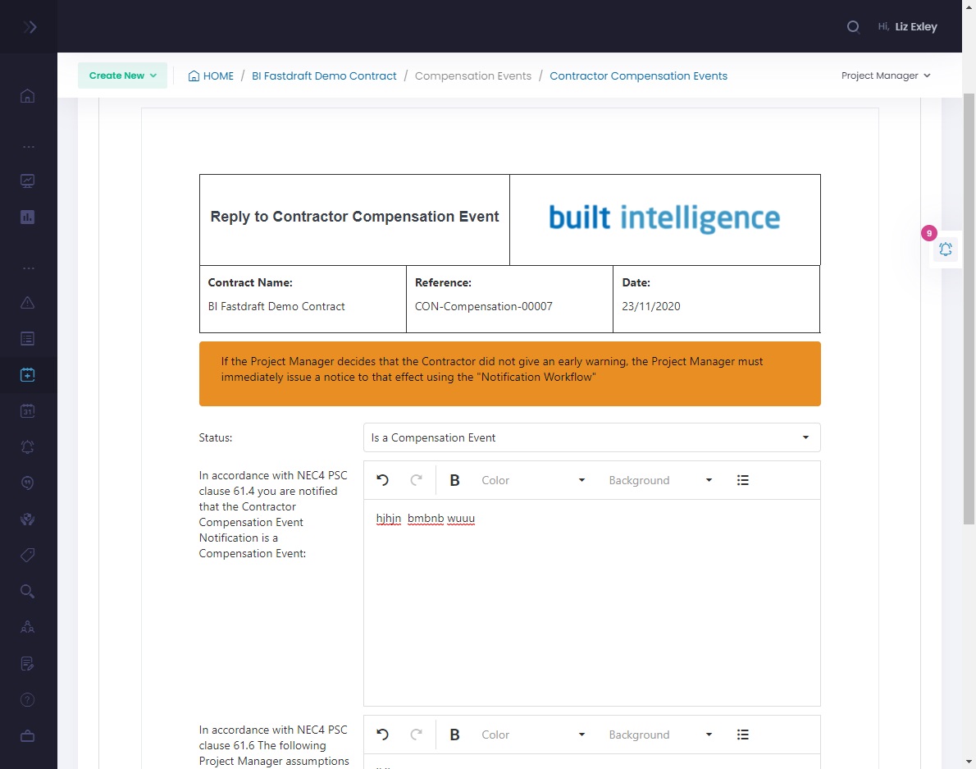Open the Create New dropdown
This screenshot has height=769, width=976.
(122, 76)
